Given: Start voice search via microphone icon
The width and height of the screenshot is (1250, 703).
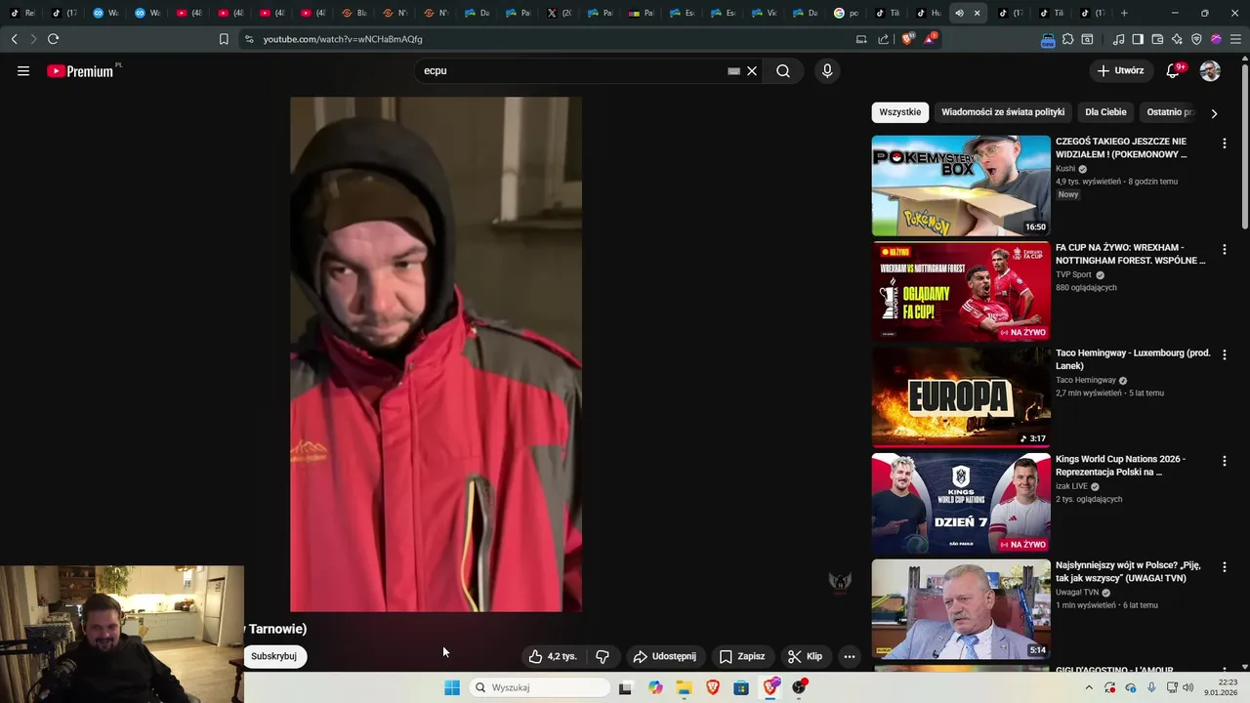Looking at the screenshot, I should tap(827, 71).
